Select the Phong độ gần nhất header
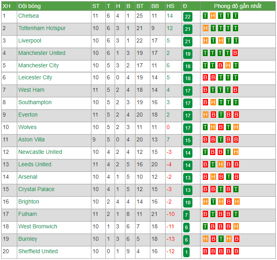Screen dimensions: 277x260 click(x=238, y=6)
